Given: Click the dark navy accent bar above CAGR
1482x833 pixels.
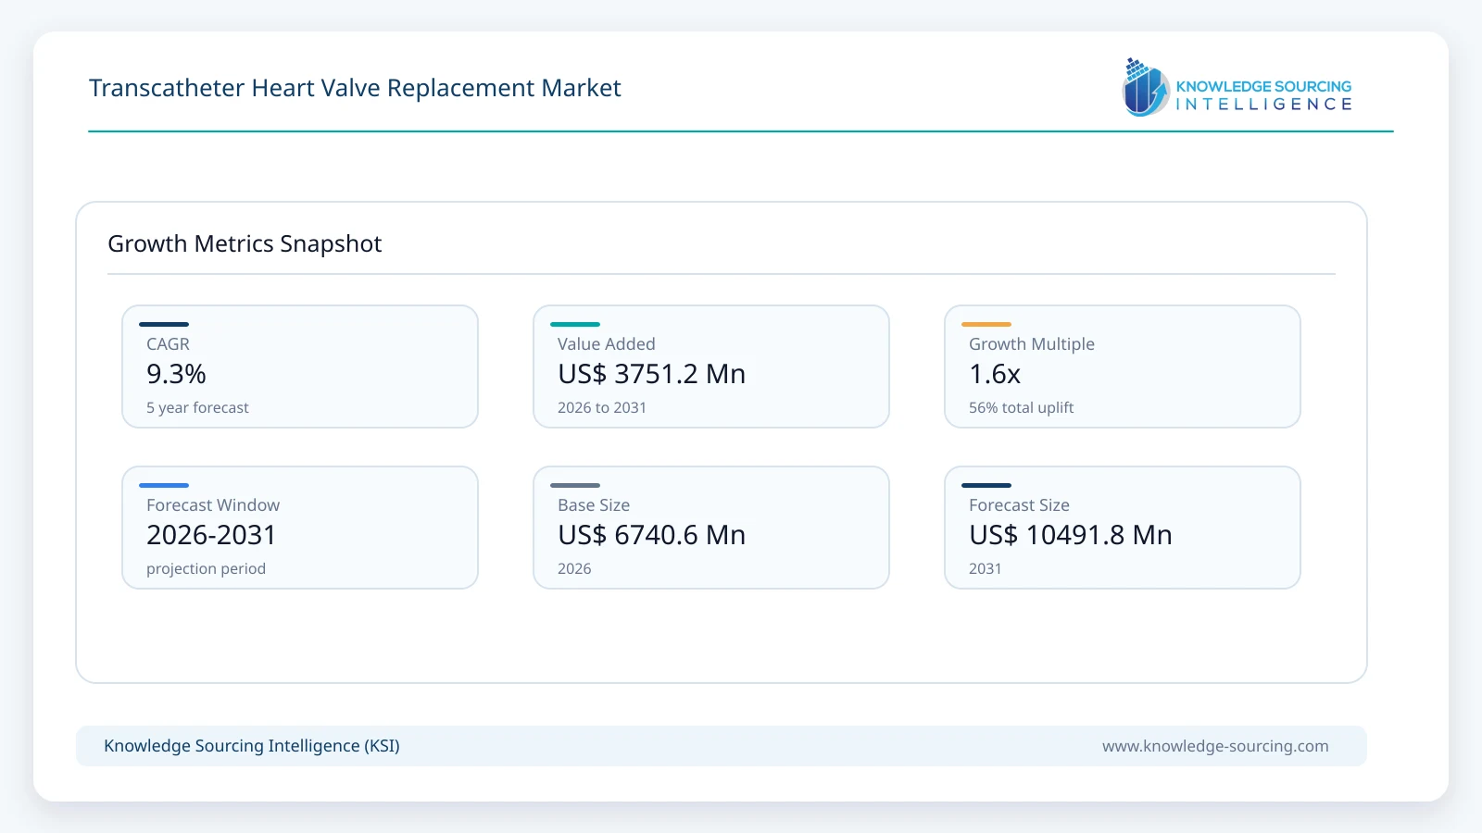Looking at the screenshot, I should (x=164, y=324).
